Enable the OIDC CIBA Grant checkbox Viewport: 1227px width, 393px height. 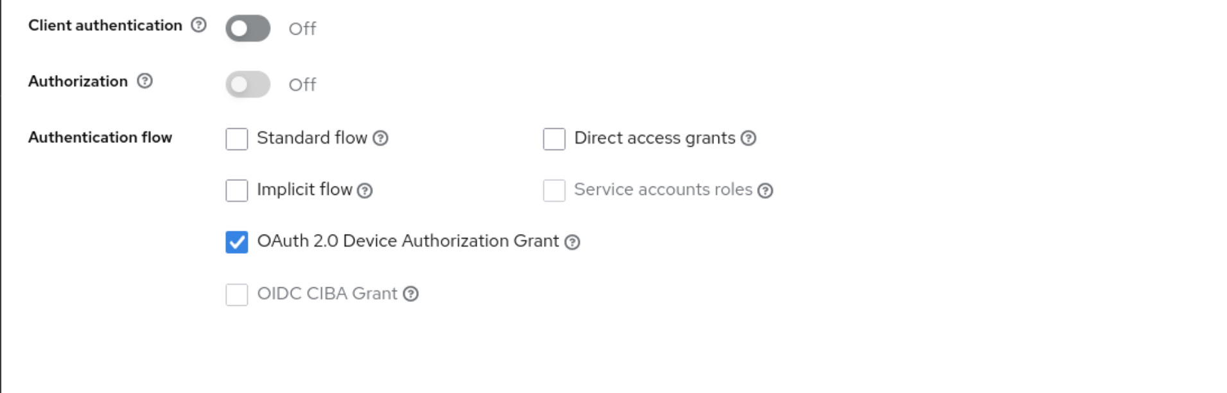click(236, 294)
